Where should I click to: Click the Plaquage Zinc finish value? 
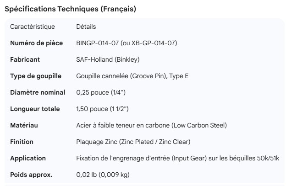click(133, 142)
